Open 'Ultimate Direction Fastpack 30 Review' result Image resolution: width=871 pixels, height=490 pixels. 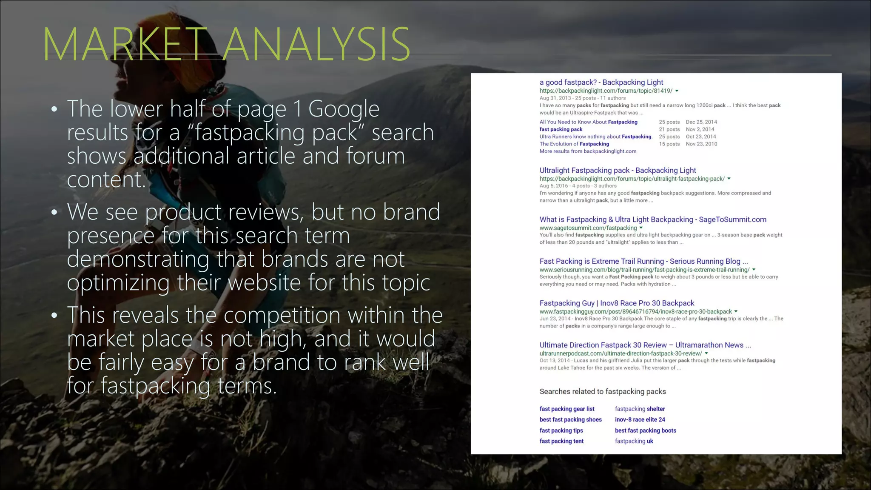[645, 345]
